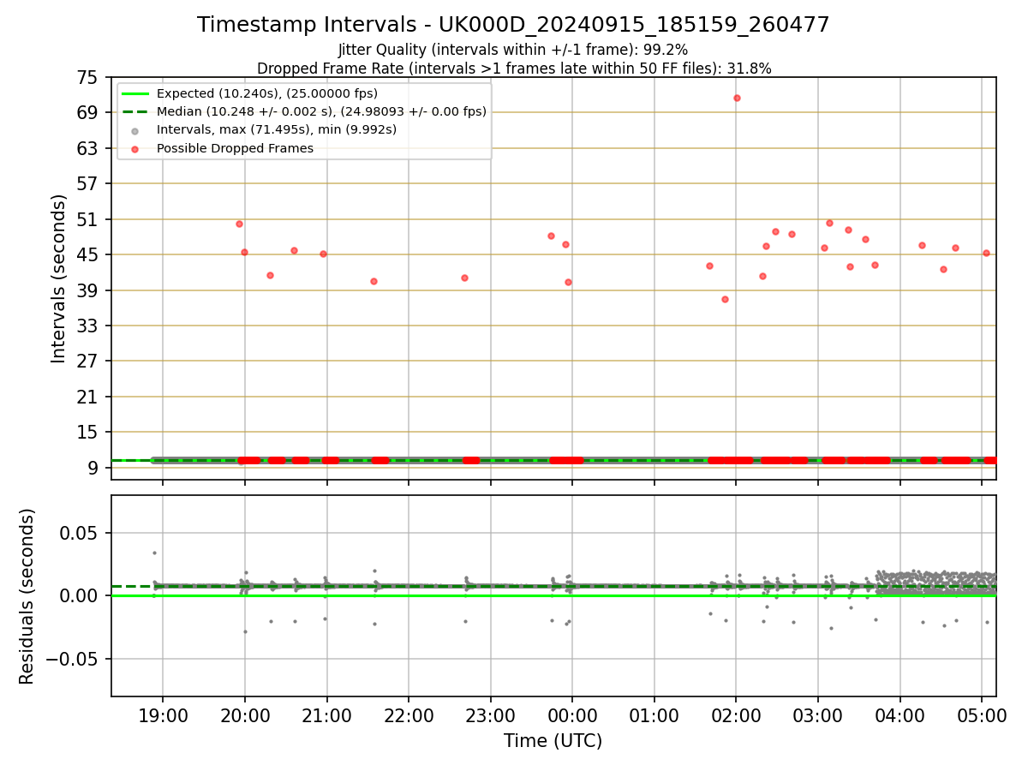The width and height of the screenshot is (1028, 771).
Task: Click y-axis tick label '75'
Action: tap(87, 78)
